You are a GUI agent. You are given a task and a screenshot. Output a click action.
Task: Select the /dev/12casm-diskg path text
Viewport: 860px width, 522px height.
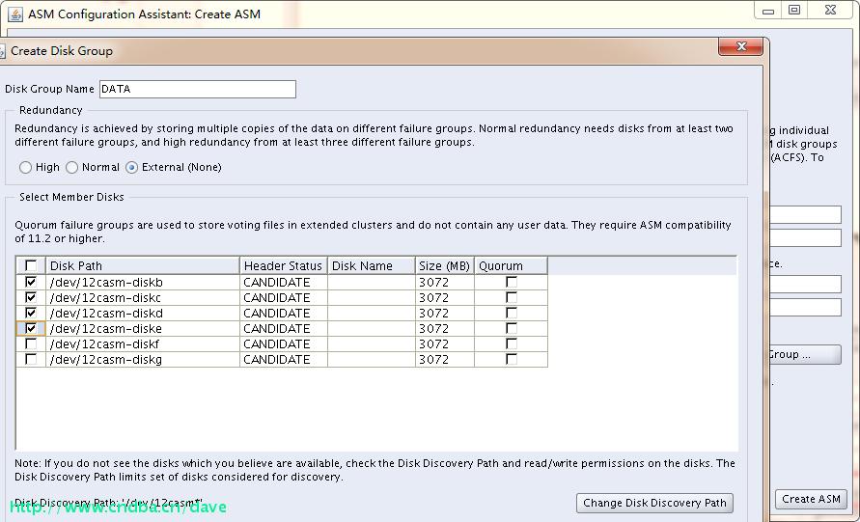coord(106,359)
